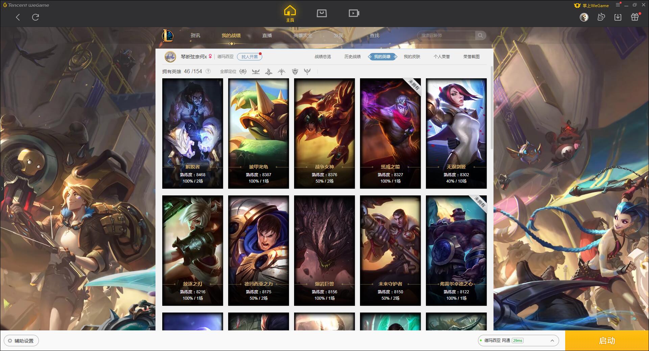
Task: Open the 荣誉截图 screenshots tab
Action: pos(472,57)
